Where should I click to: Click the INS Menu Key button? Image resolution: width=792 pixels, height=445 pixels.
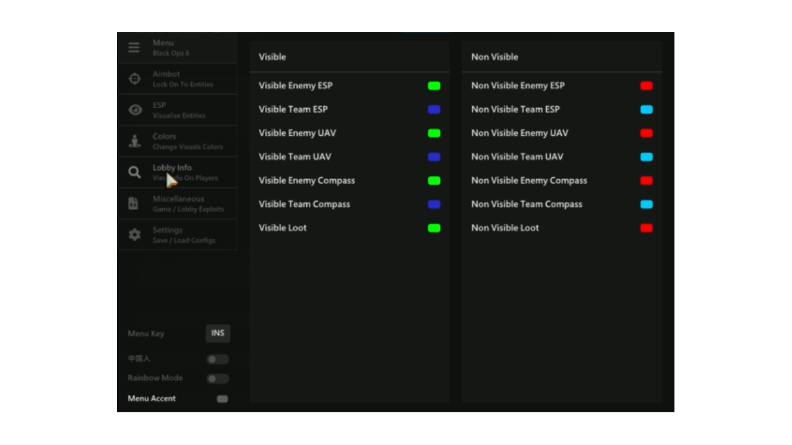click(x=218, y=333)
